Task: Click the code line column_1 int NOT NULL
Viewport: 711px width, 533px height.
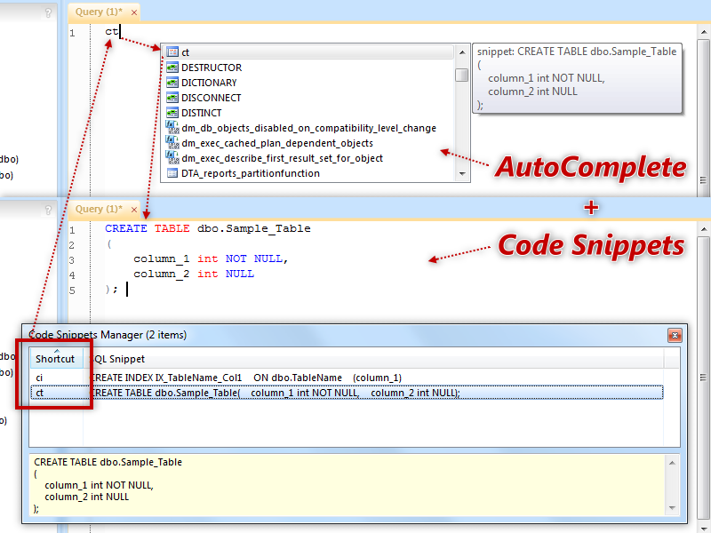Action: pos(211,259)
